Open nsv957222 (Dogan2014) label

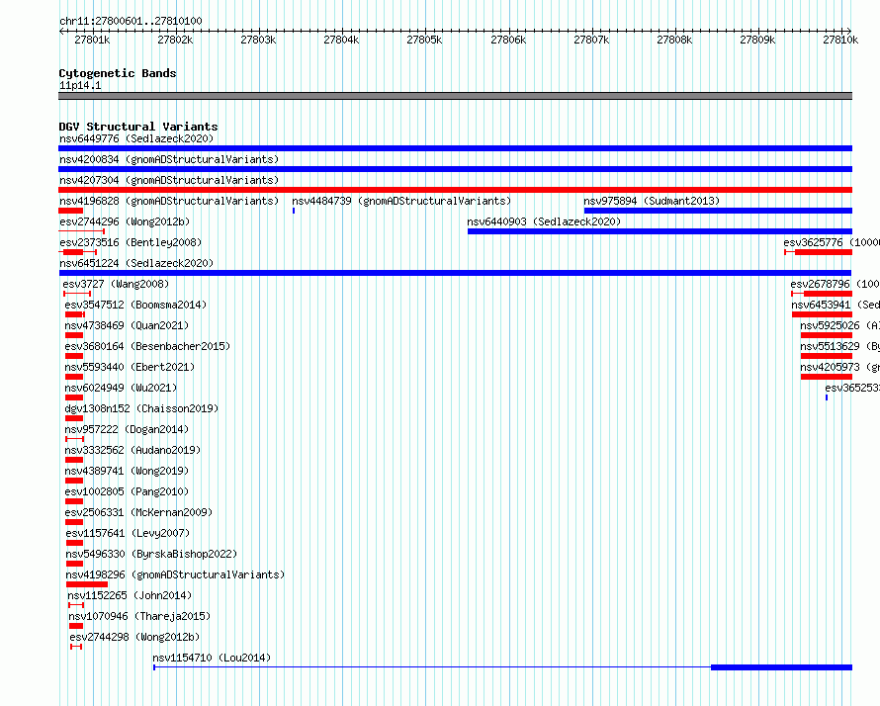point(127,429)
